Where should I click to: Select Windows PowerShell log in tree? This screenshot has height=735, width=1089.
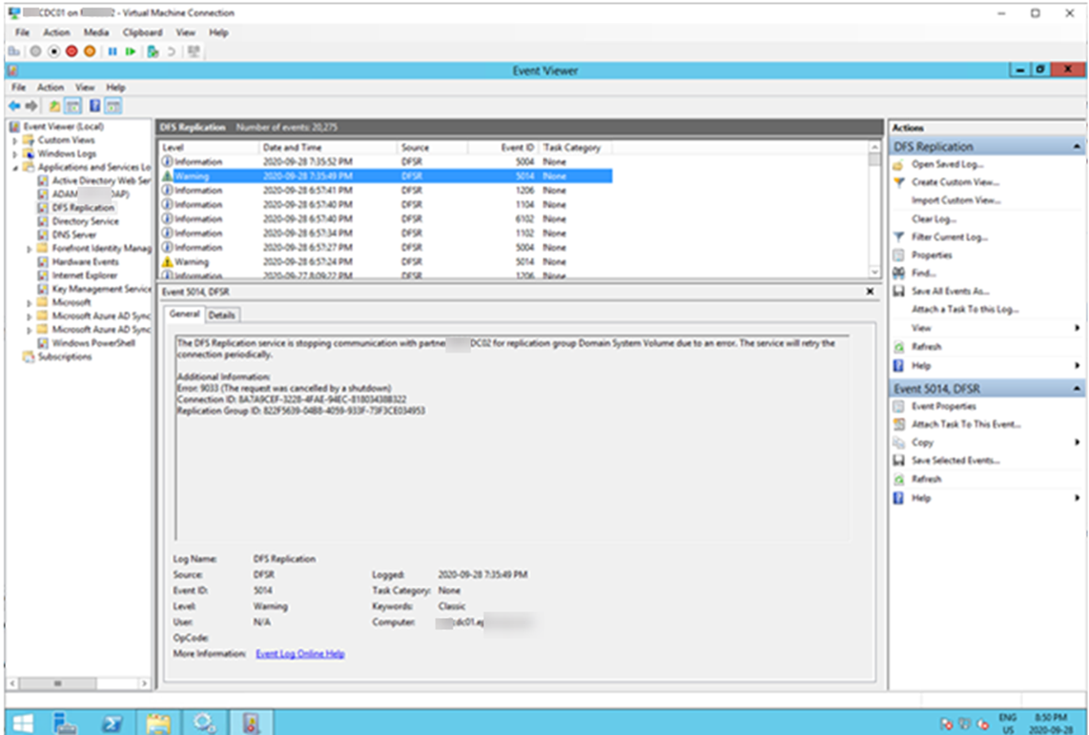click(x=93, y=343)
